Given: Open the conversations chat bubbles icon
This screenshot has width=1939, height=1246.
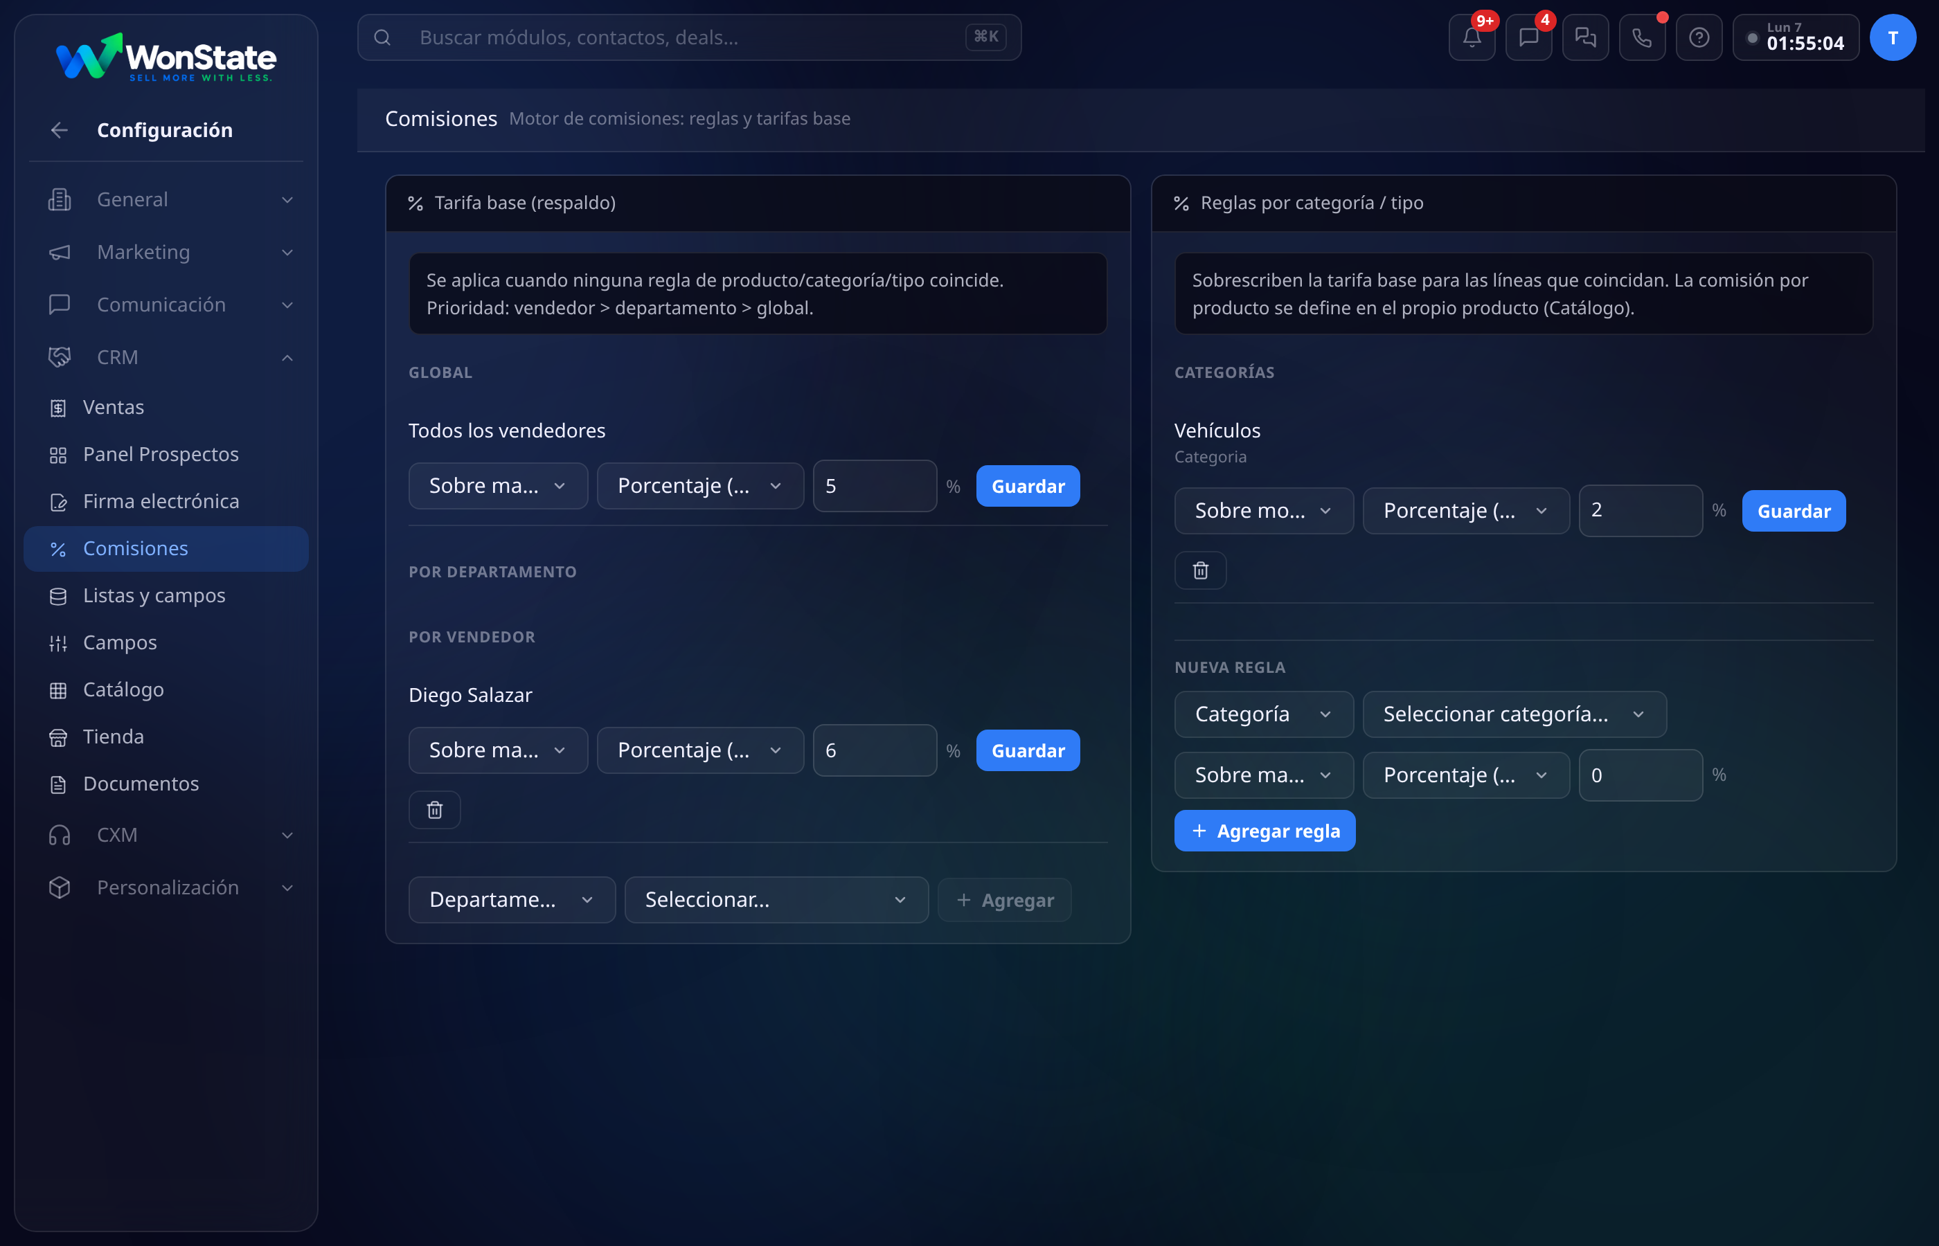Looking at the screenshot, I should pyautogui.click(x=1584, y=37).
